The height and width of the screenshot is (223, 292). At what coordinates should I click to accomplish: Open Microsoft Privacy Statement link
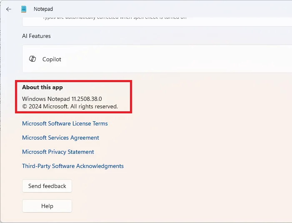(58, 152)
